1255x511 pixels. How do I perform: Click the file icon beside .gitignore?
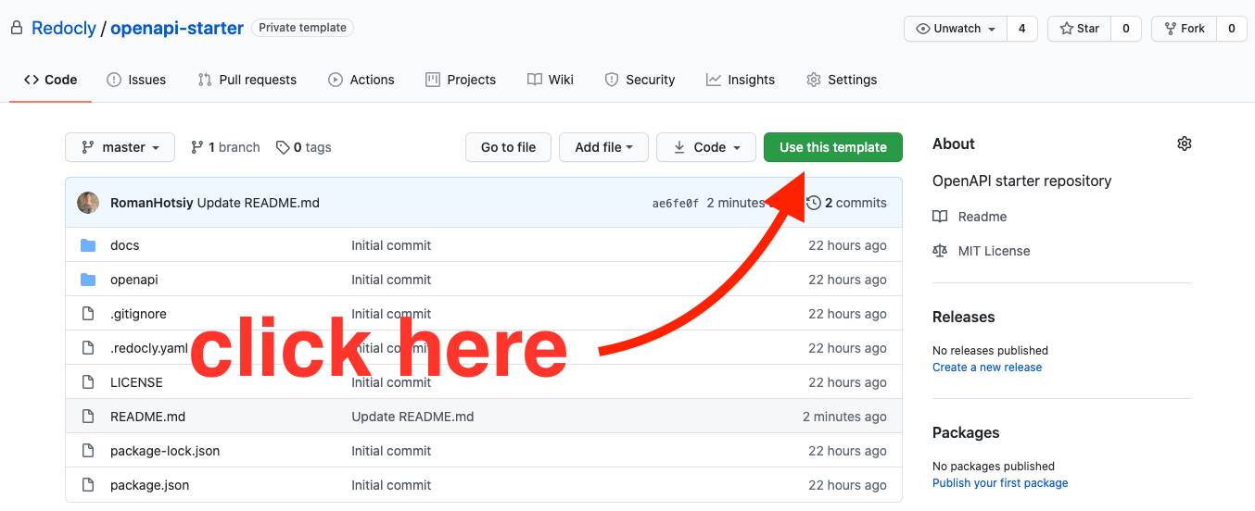[88, 314]
